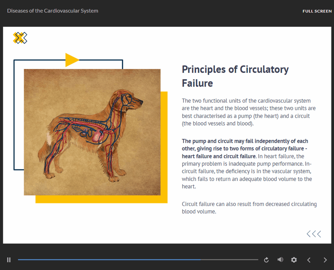Viewport: 334px width, 270px height.
Task: Mute the audio with speaker icon
Action: [280, 259]
